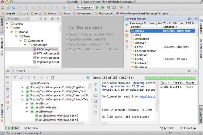The width and height of the screenshot is (203, 135).
Task: Rerun tests with the Run panel rerun icon
Action: coord(8,77)
